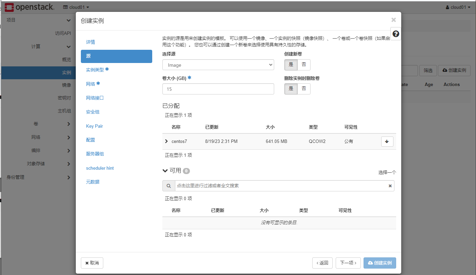Switch to the 配置 step
The image size is (476, 275).
tap(117, 140)
